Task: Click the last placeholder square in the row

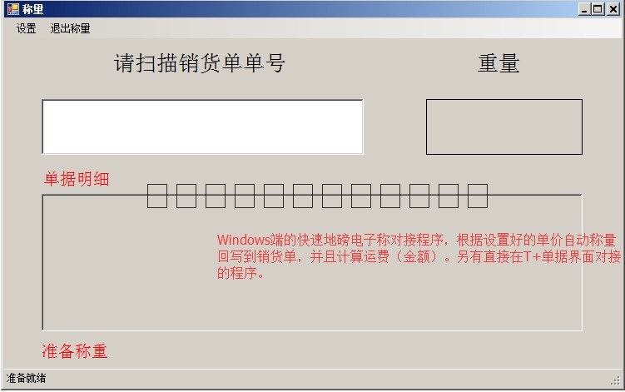Action: coord(478,196)
